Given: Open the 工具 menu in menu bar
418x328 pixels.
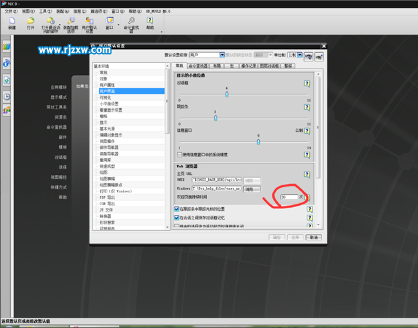Looking at the screenshot, I should (45, 12).
